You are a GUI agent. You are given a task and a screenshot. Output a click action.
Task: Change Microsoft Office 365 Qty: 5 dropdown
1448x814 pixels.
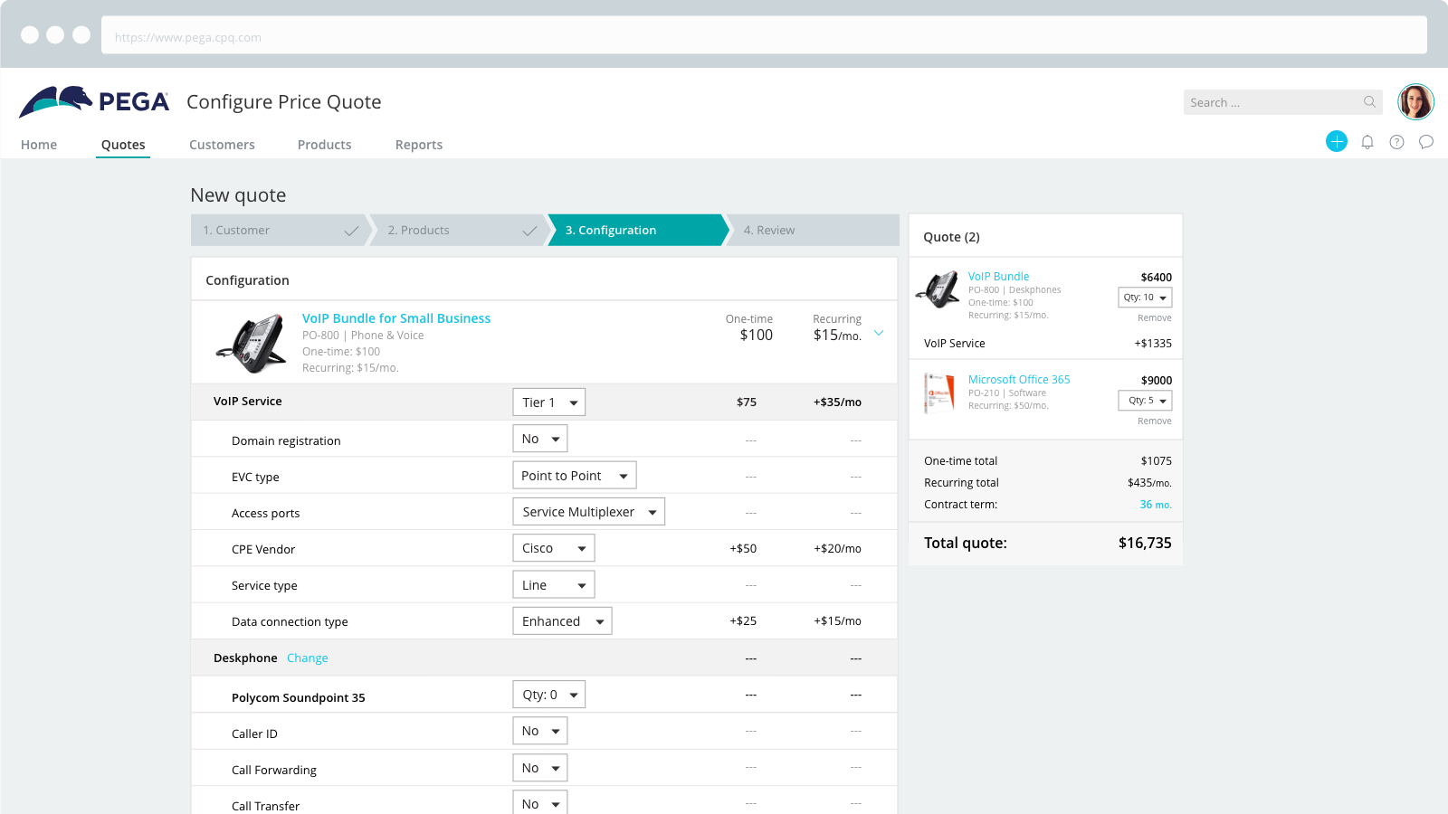[1145, 401]
